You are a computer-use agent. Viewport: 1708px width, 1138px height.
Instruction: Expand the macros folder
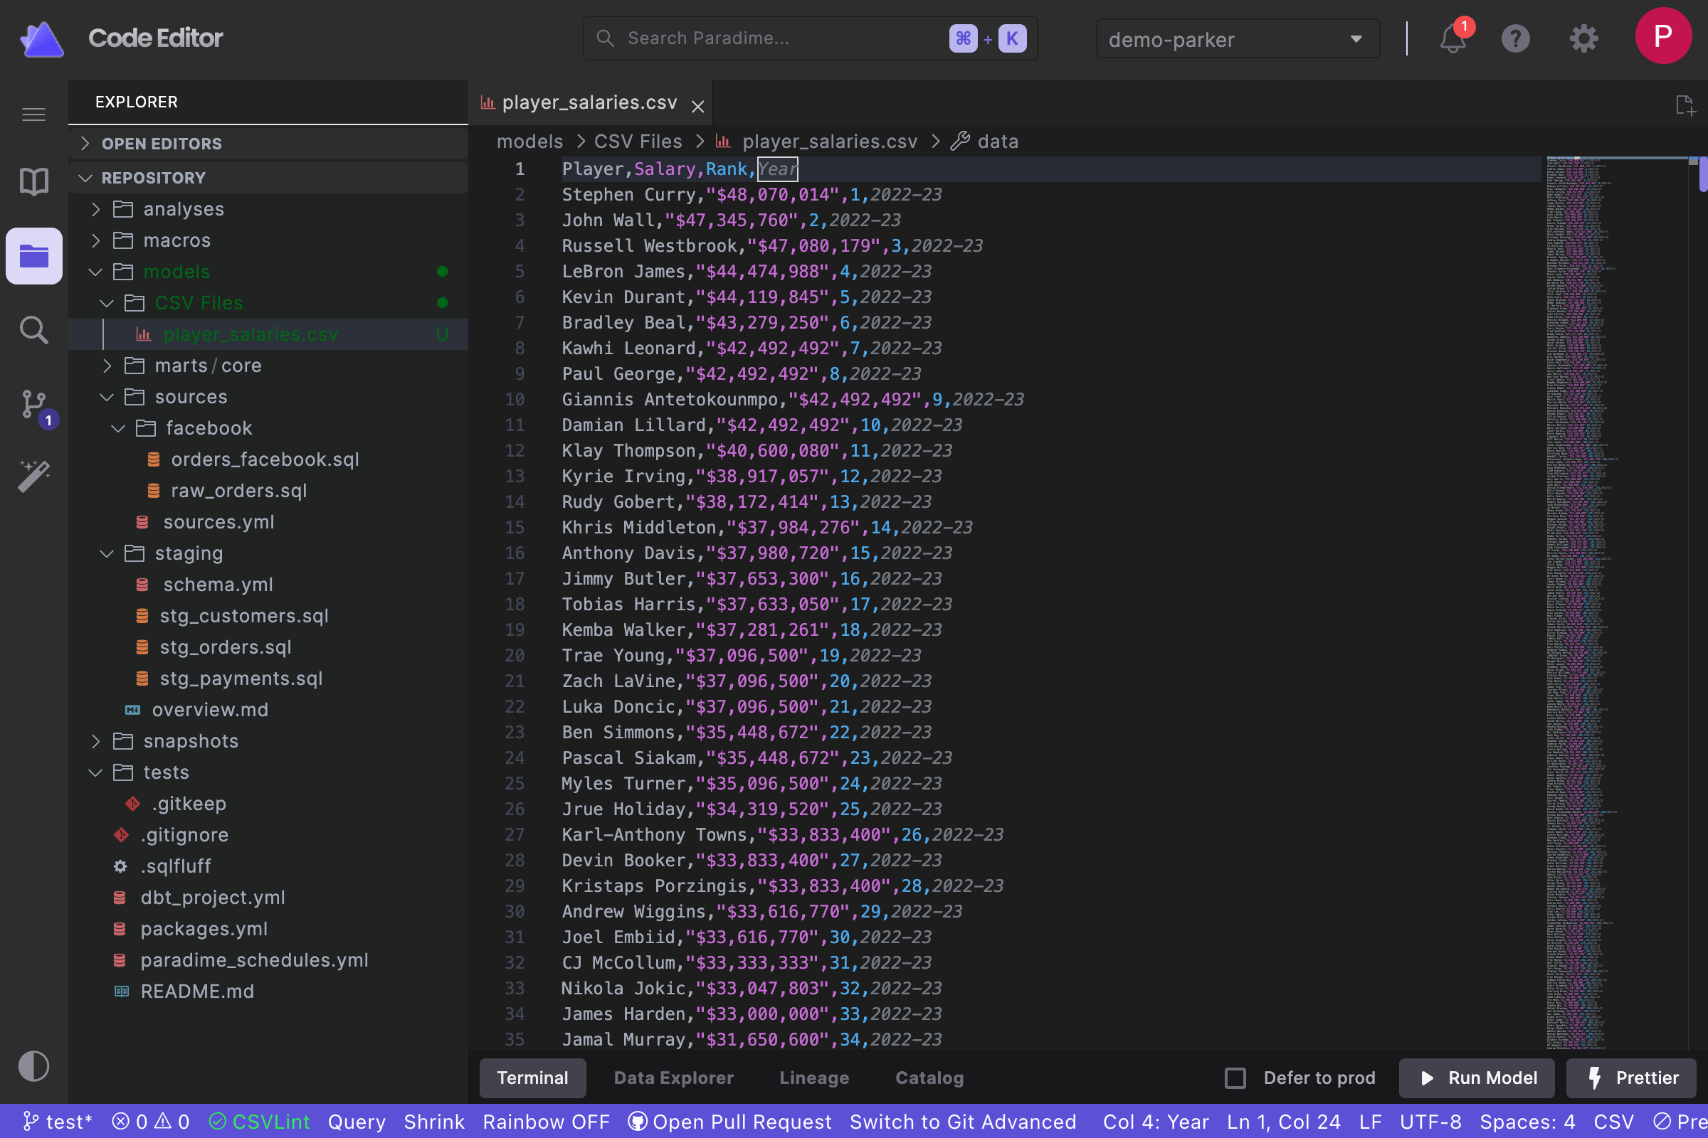click(x=268, y=240)
